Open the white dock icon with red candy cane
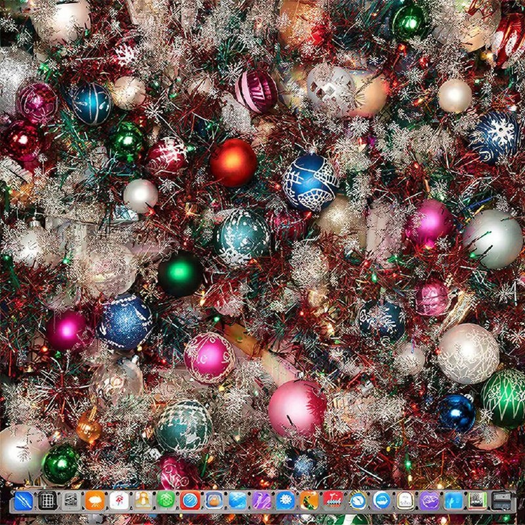 (119, 501)
